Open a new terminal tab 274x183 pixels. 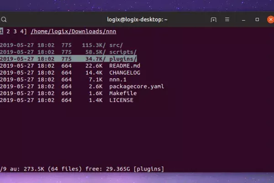click(x=213, y=19)
